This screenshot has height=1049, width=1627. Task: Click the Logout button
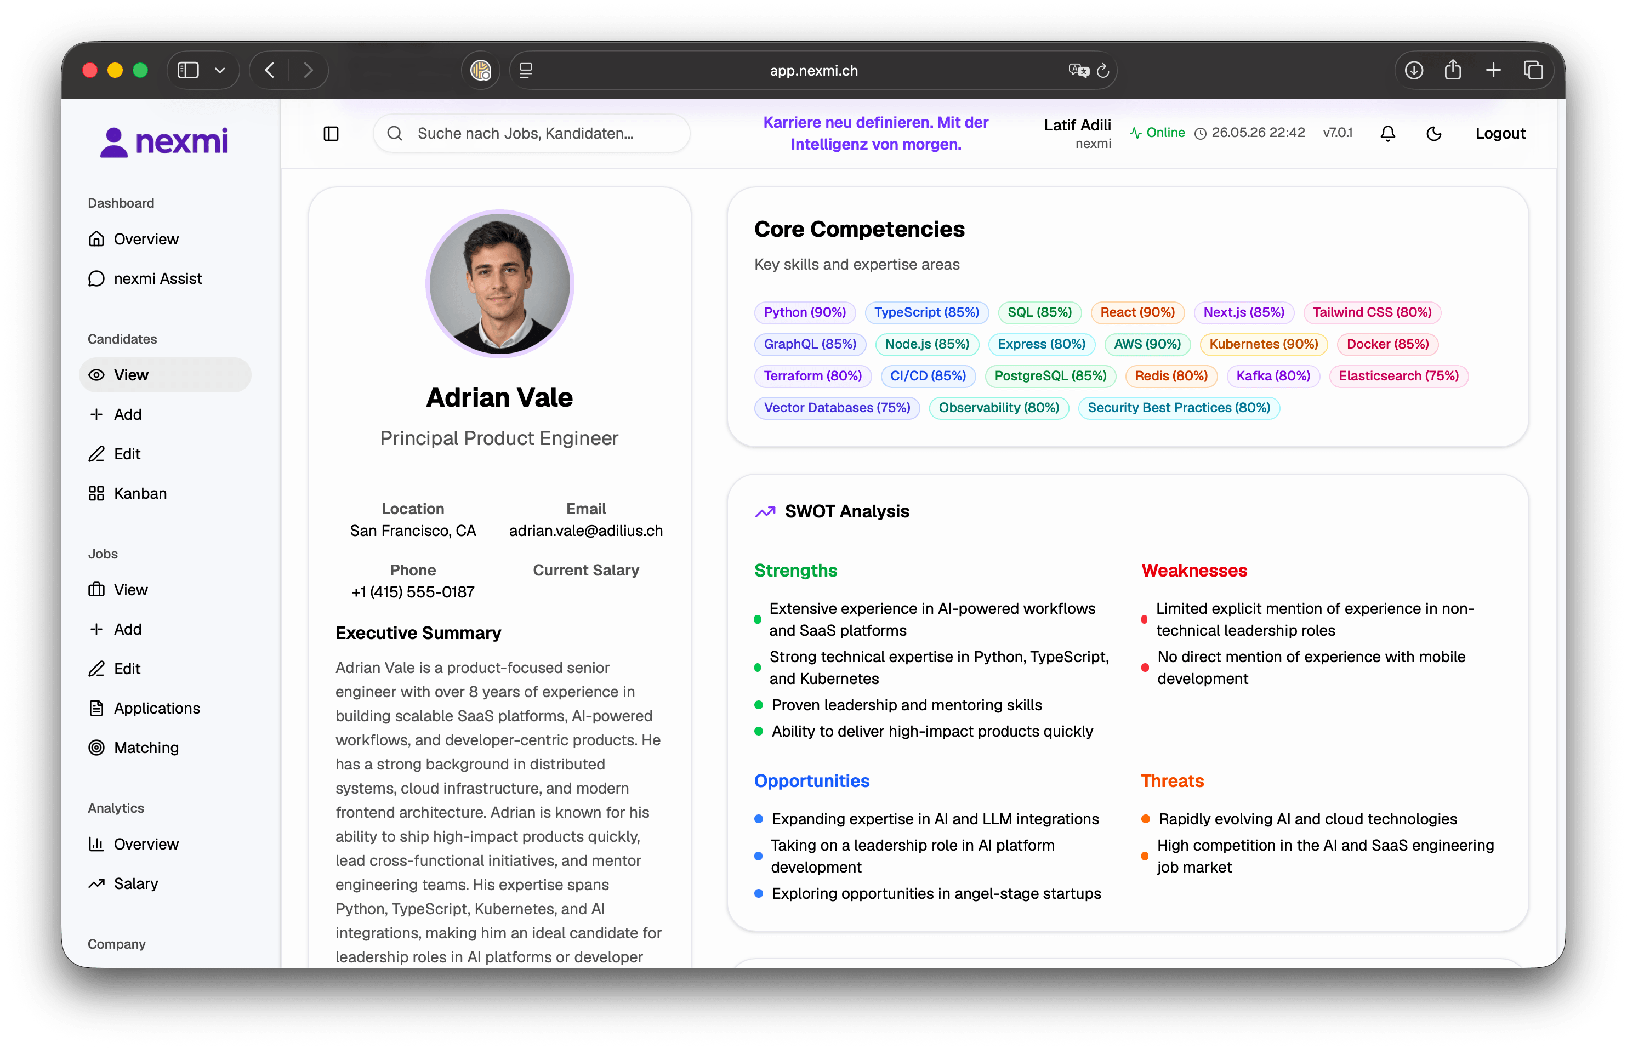tap(1500, 134)
